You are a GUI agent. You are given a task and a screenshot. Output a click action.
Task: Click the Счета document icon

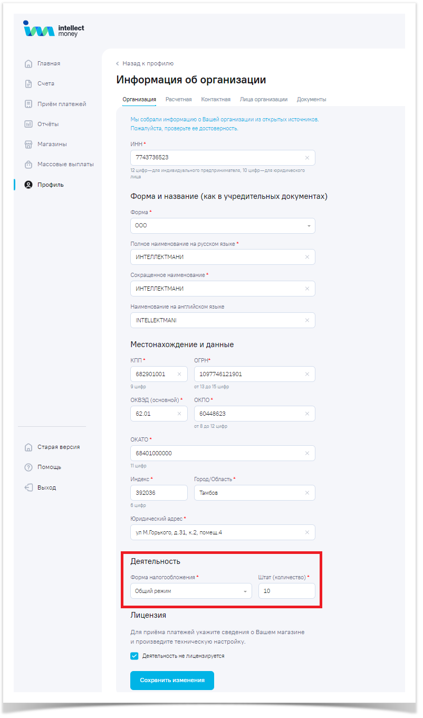28,84
